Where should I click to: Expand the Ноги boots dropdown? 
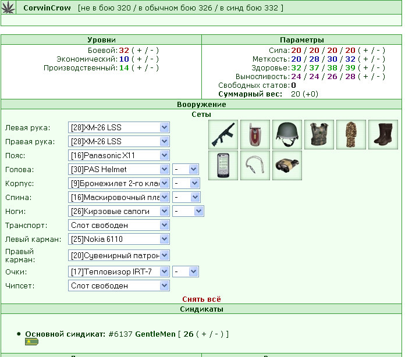tap(119, 211)
